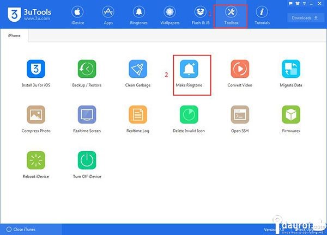This screenshot has height=235, width=327.
Task: Click the Downloads button
Action: [x=305, y=17]
